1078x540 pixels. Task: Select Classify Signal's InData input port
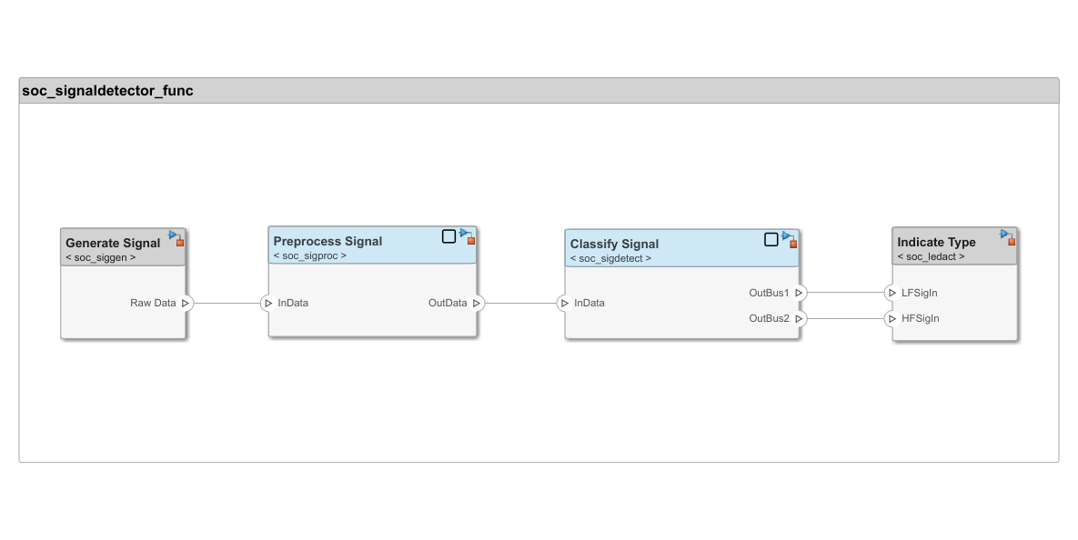(565, 303)
